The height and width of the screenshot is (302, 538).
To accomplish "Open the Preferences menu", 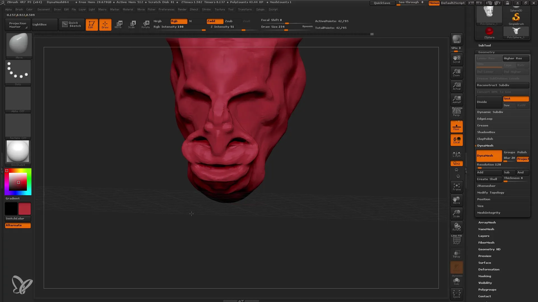I will click(166, 9).
